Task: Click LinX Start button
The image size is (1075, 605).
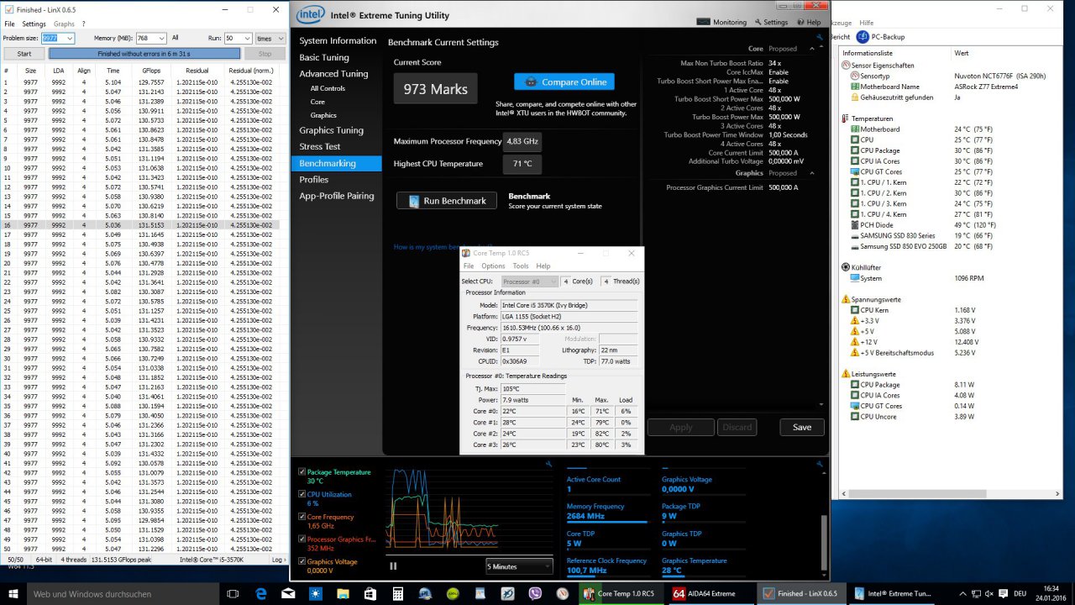Action: 24,53
